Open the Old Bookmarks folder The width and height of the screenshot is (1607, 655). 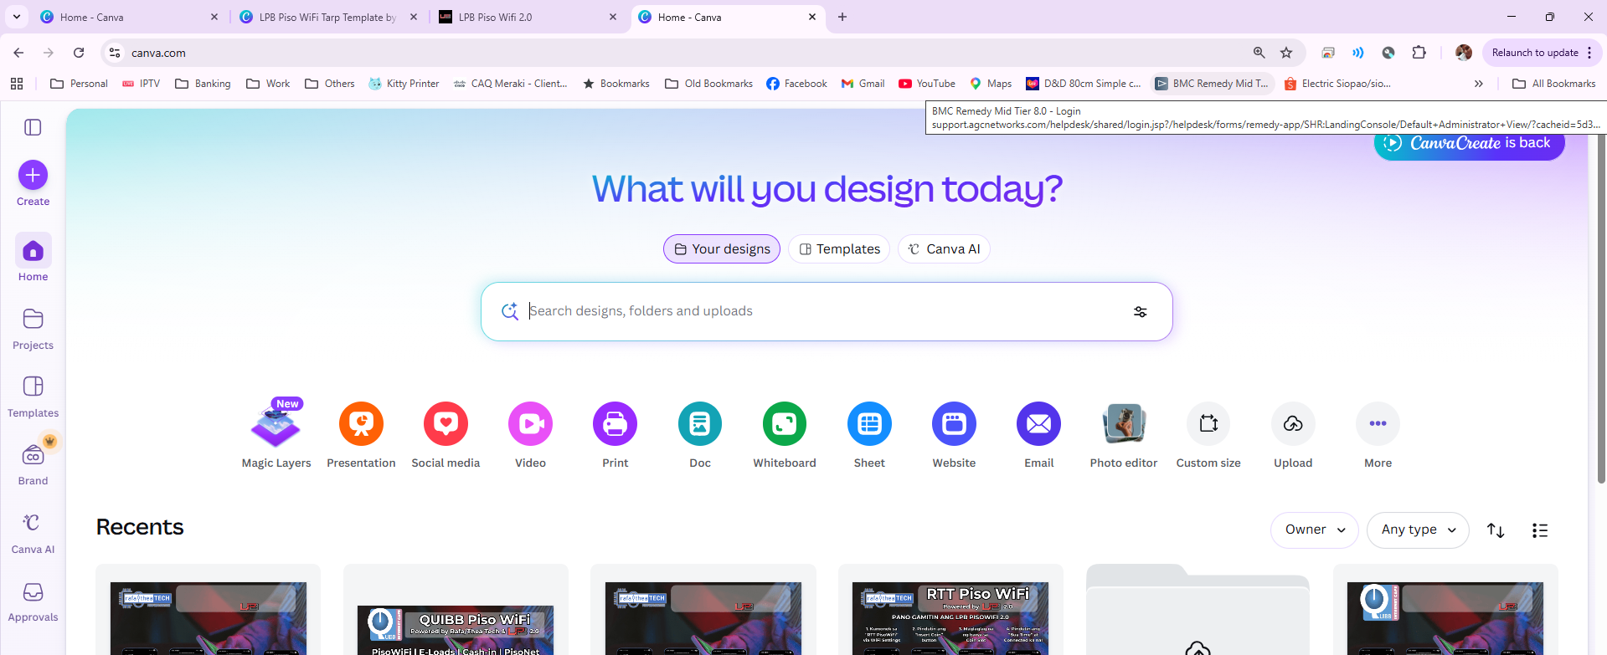click(708, 84)
